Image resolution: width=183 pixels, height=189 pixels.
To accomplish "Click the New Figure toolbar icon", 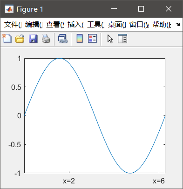I will pyautogui.click(x=7, y=39).
